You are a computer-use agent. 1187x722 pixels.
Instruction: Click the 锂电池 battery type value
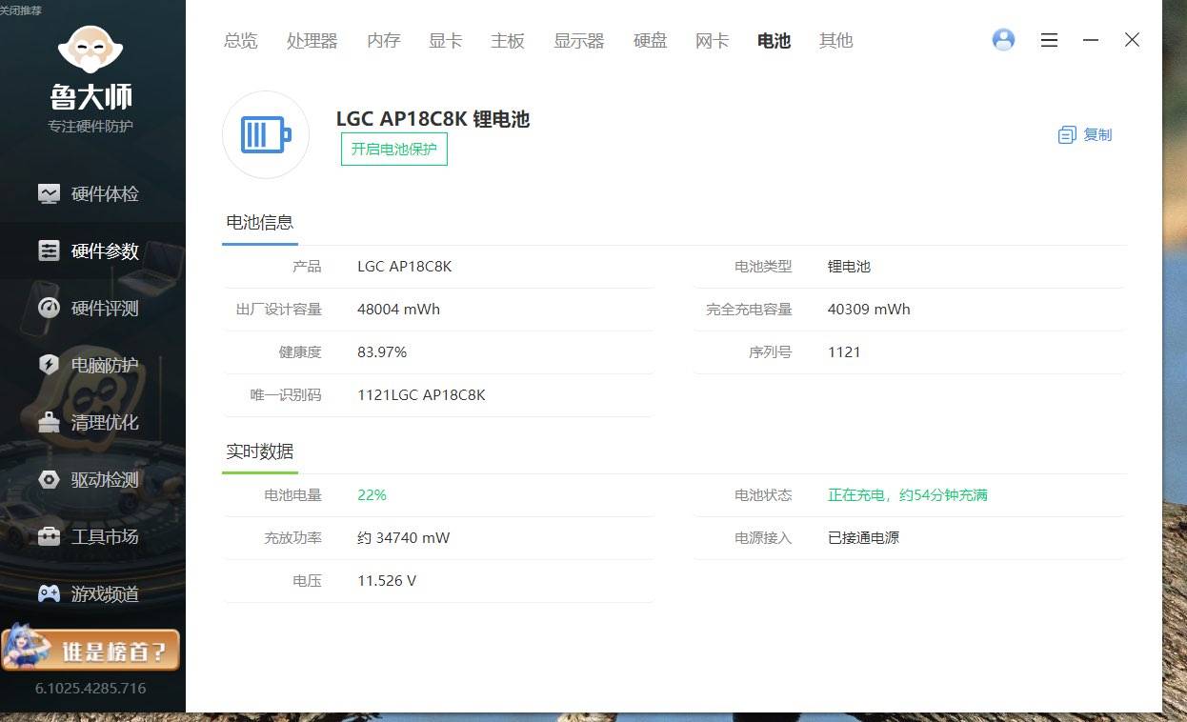click(x=849, y=267)
